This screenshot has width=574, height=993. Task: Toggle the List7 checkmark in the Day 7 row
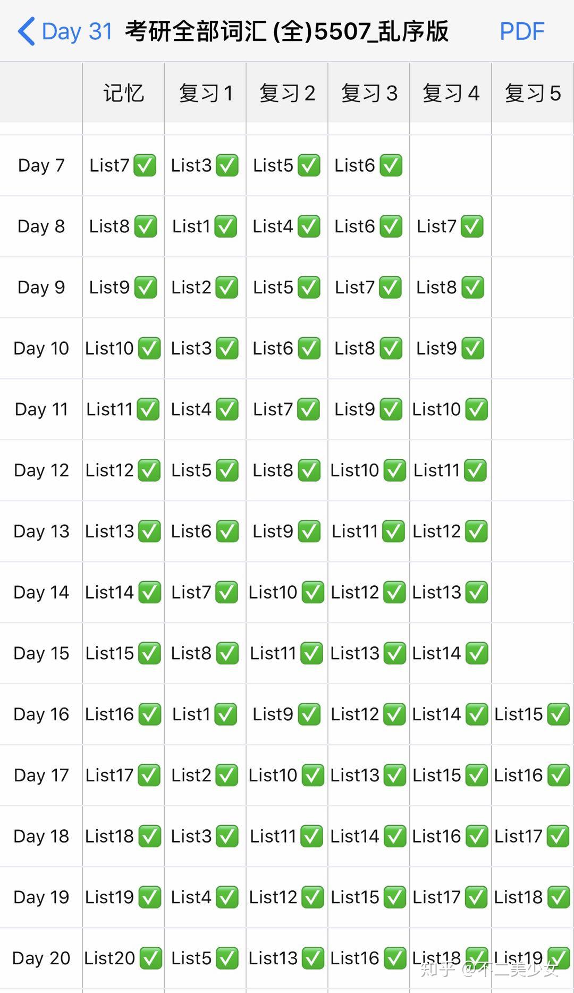pyautogui.click(x=145, y=165)
